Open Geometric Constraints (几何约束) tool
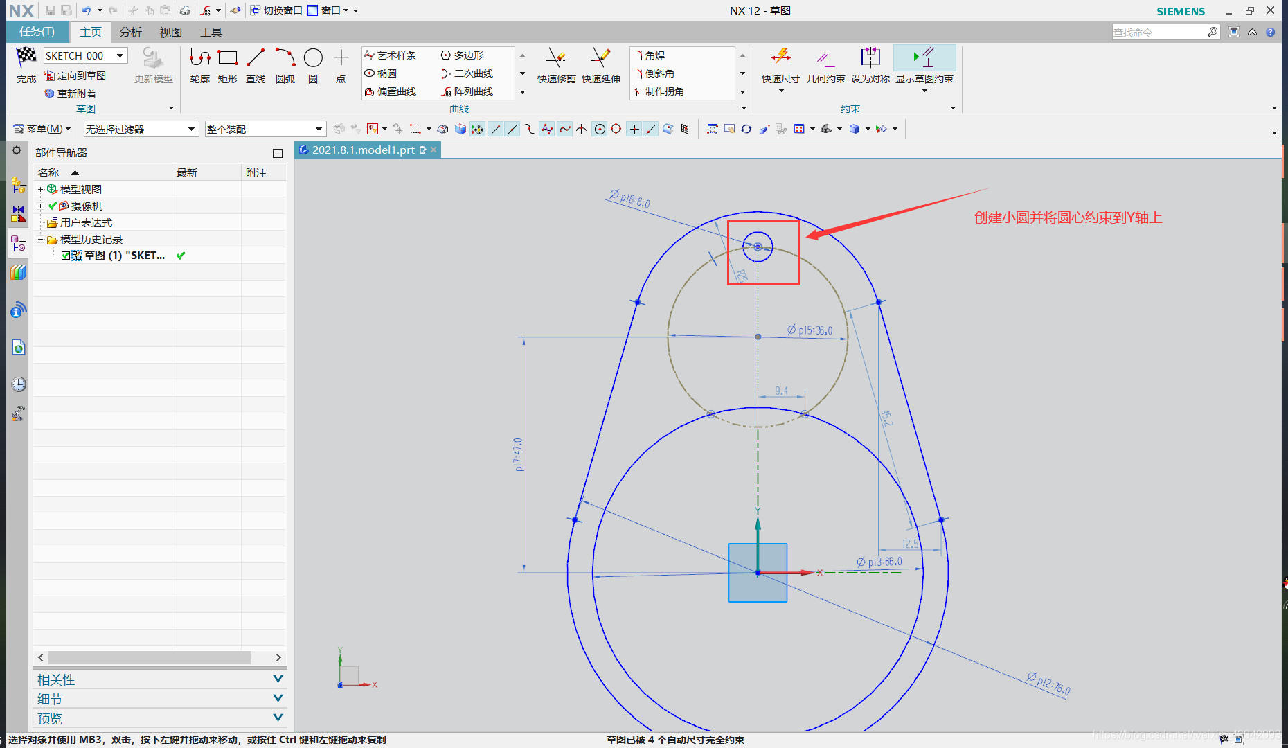The image size is (1288, 748). tap(825, 66)
